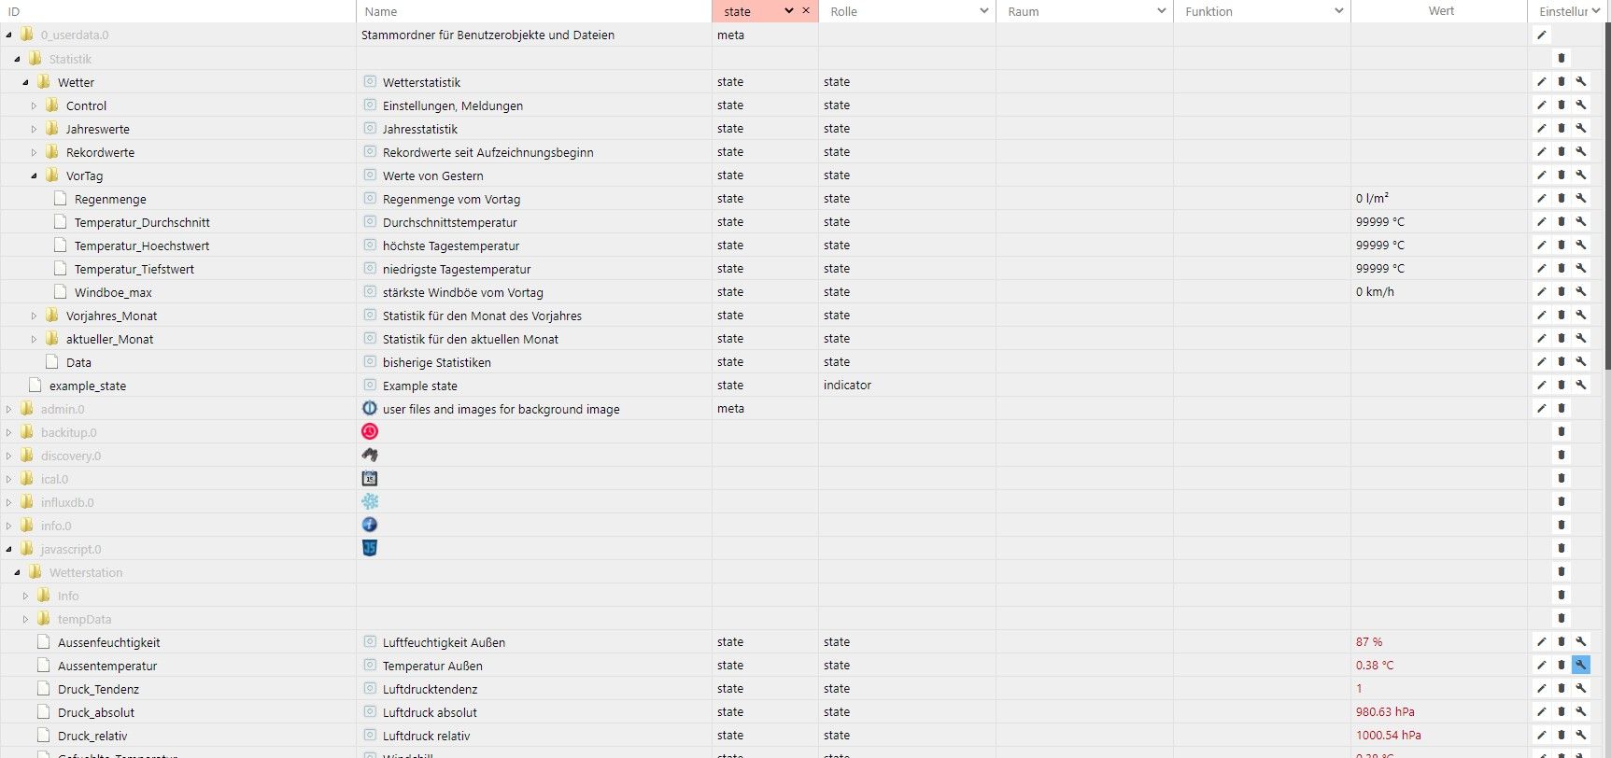Delete the Druck_Tendenz state
Image resolution: width=1611 pixels, height=758 pixels.
(1562, 689)
